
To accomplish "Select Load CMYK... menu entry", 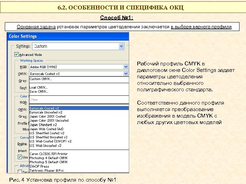I will pos(79,87).
